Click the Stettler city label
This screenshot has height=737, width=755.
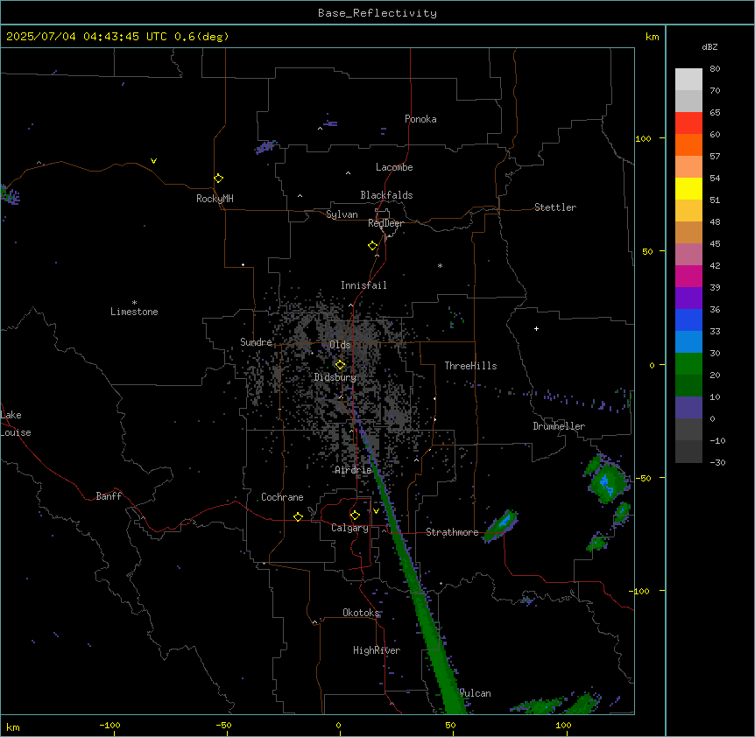555,207
